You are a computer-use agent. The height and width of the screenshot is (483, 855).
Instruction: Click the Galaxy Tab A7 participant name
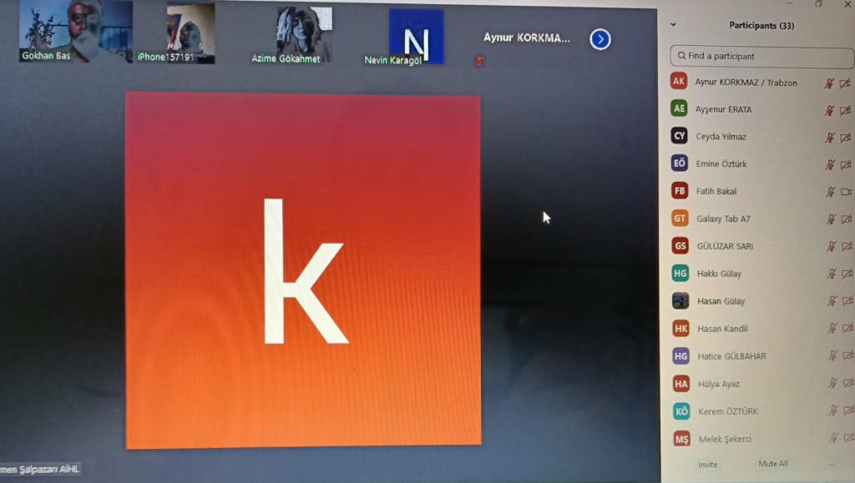coord(723,219)
